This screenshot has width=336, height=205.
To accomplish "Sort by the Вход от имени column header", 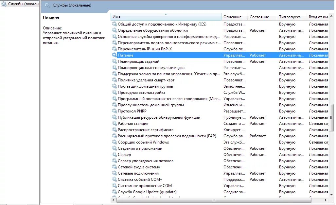I will coord(318,17).
